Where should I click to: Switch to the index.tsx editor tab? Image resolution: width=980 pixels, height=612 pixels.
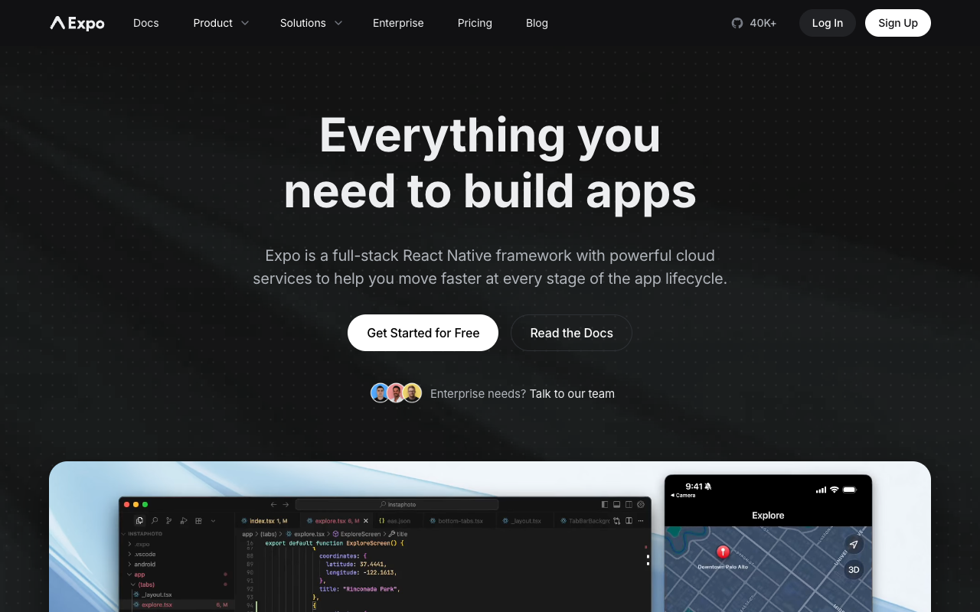[264, 521]
